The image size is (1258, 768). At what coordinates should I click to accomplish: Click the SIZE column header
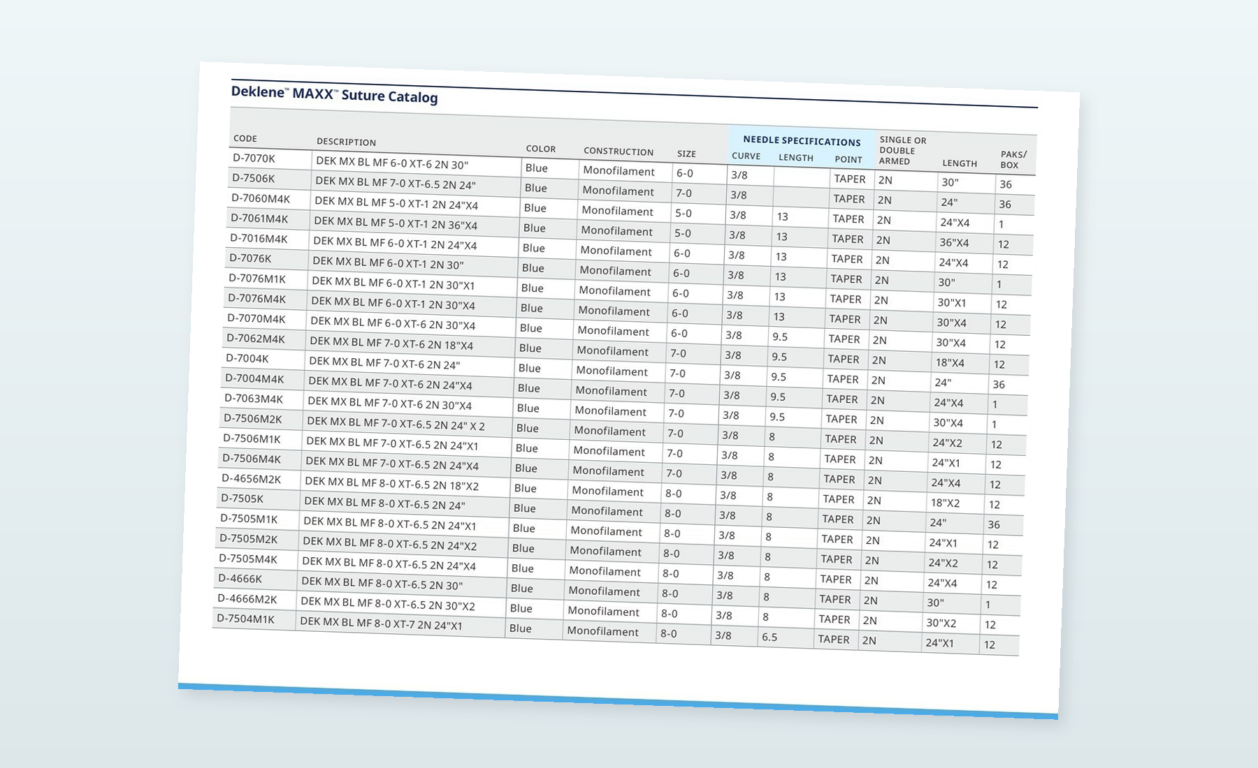point(686,154)
